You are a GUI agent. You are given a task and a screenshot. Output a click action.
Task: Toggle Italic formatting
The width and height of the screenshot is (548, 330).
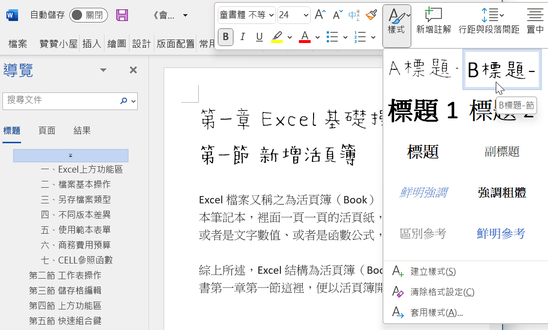243,37
